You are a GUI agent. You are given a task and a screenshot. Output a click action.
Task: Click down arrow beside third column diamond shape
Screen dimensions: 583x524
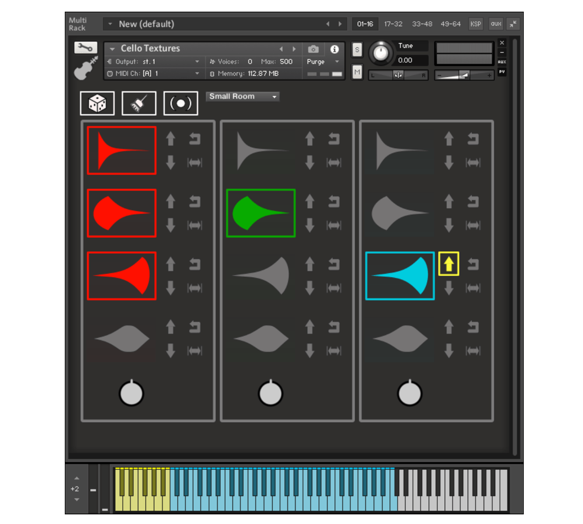tap(449, 351)
